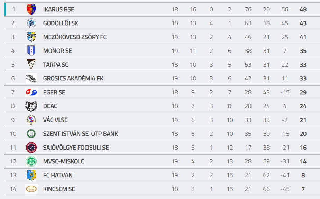
Task: Click the Eger SE red-blue logo
Action: click(x=31, y=92)
